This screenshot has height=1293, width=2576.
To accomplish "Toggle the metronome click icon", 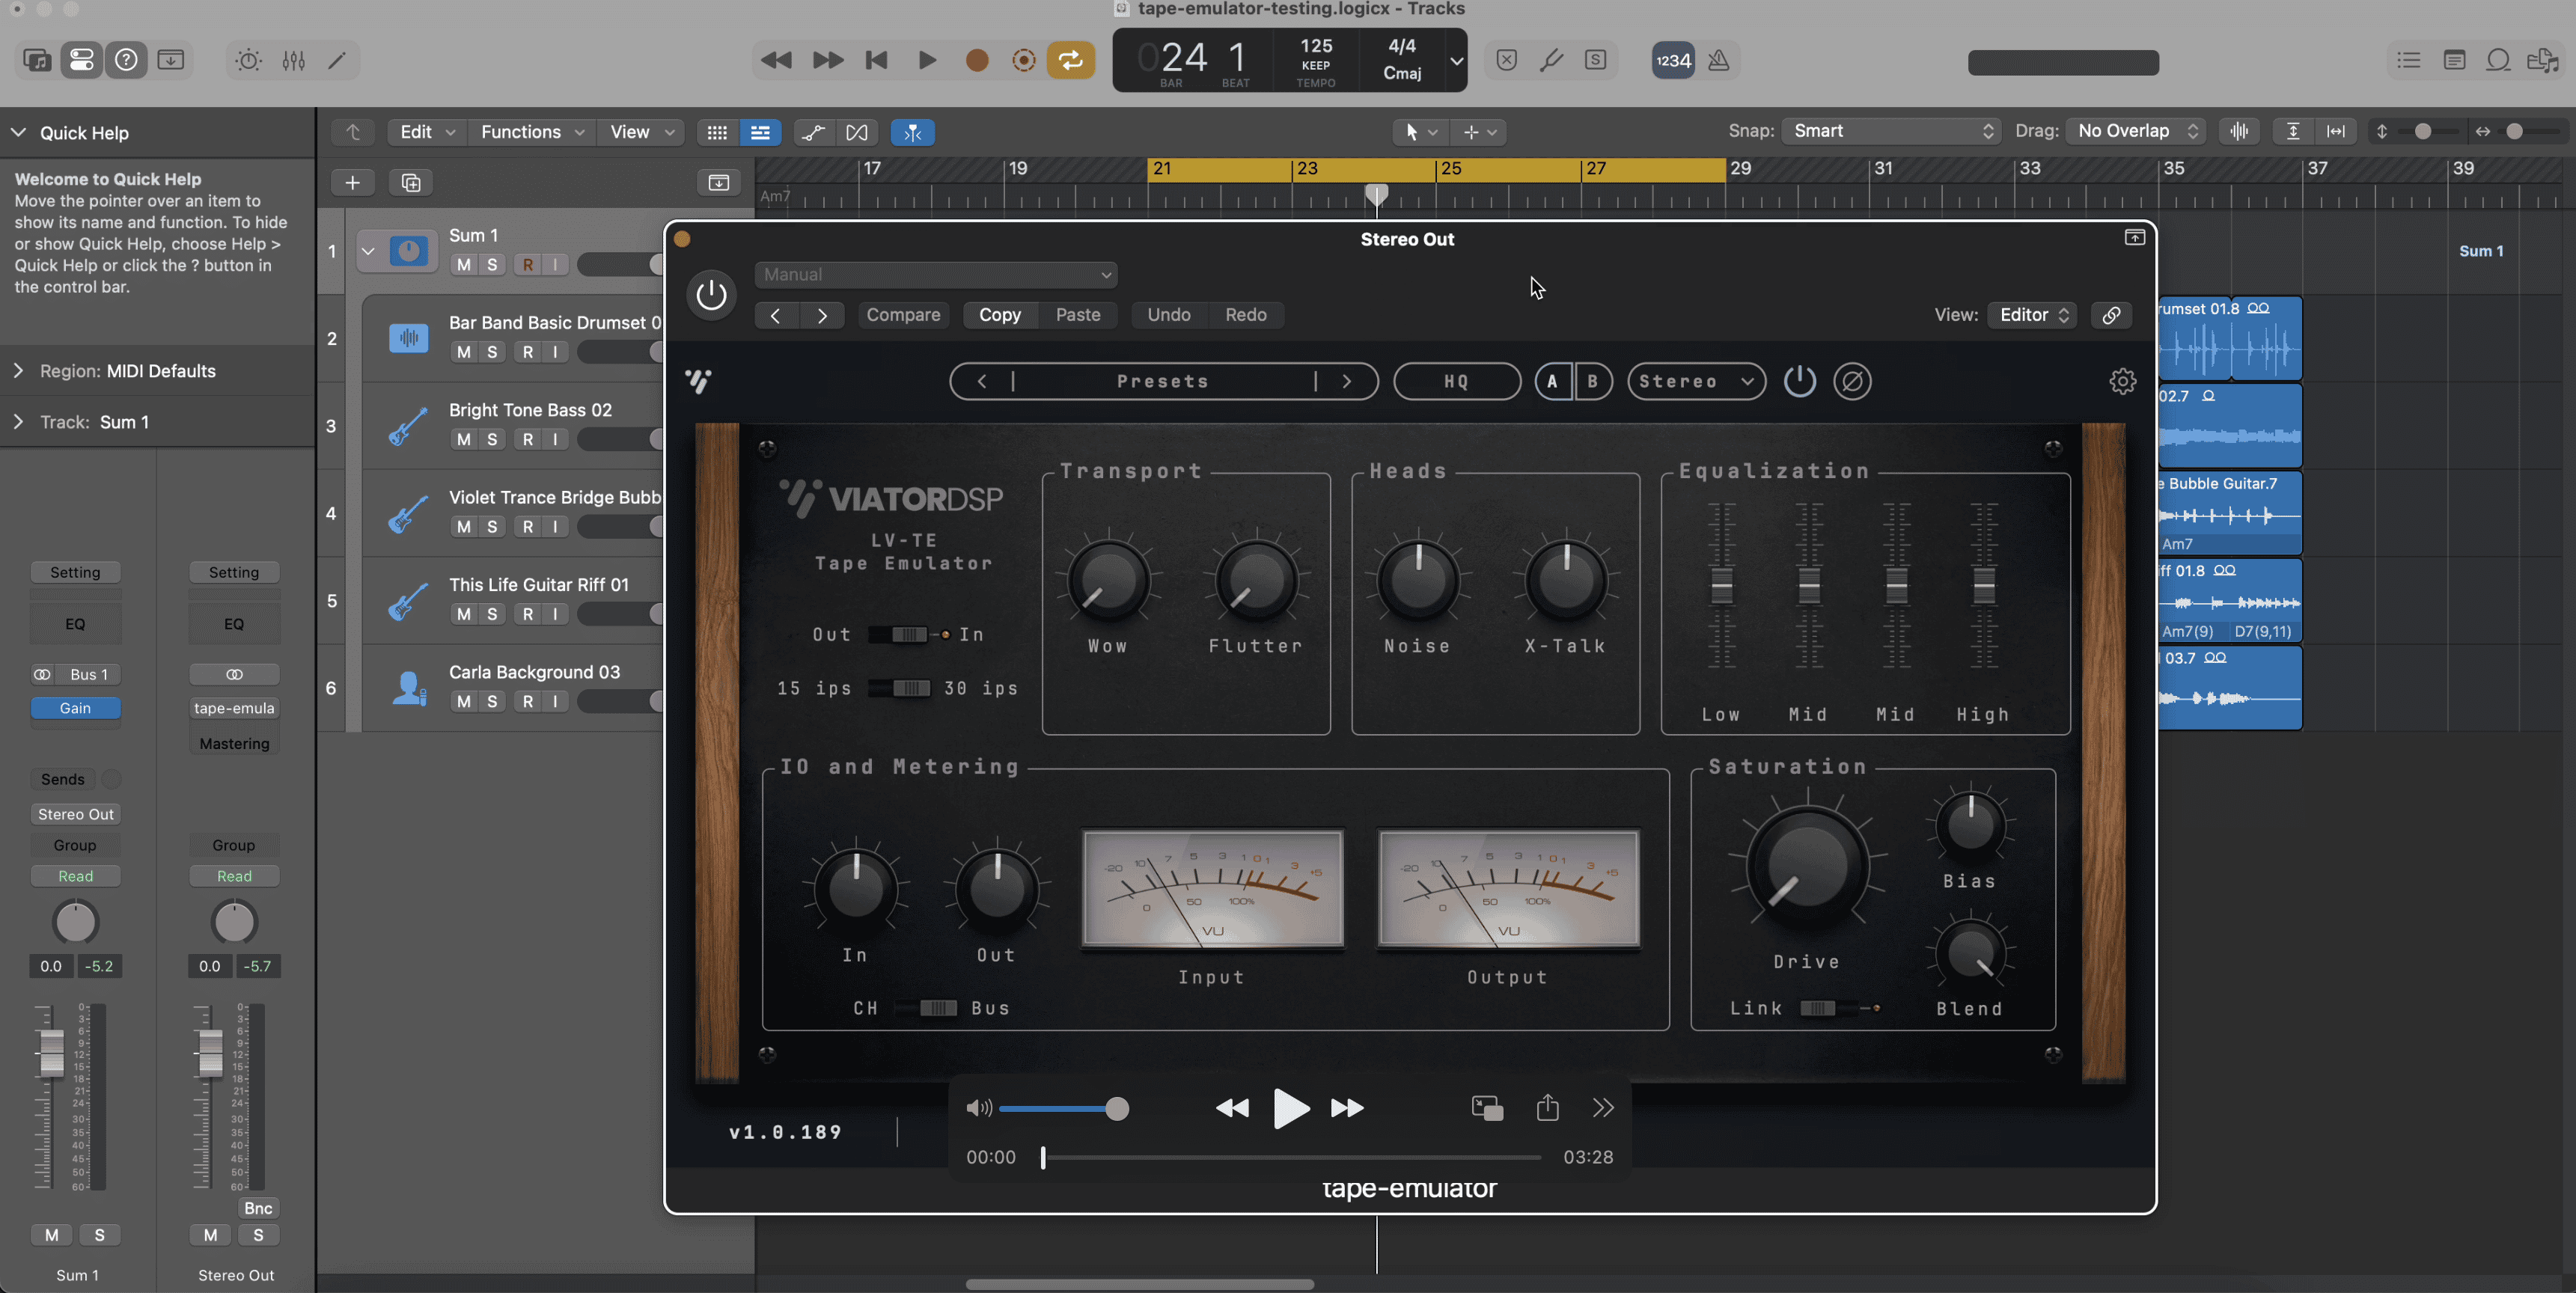I will [x=1718, y=61].
